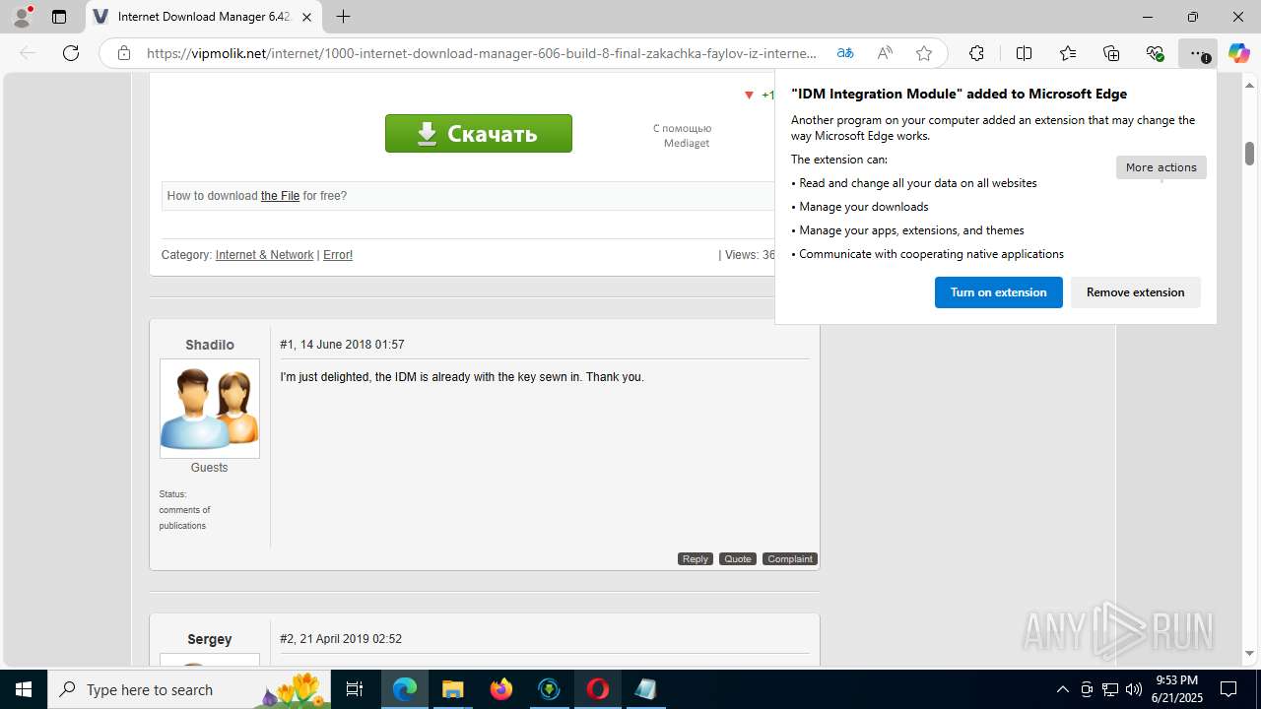Screen dimensions: 1261x709
Task: Click the username Shadilo
Action: pos(210,345)
